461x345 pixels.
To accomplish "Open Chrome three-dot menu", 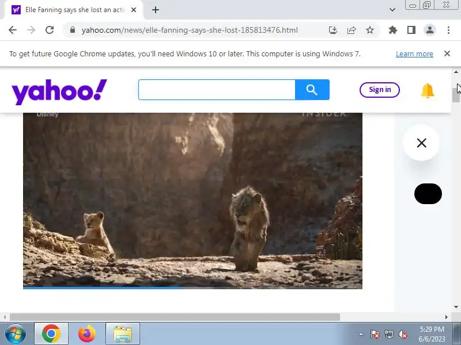I will (448, 30).
